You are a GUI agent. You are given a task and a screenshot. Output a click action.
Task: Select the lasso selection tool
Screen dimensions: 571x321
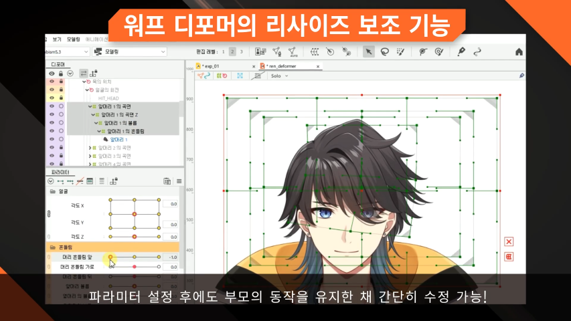[384, 51]
